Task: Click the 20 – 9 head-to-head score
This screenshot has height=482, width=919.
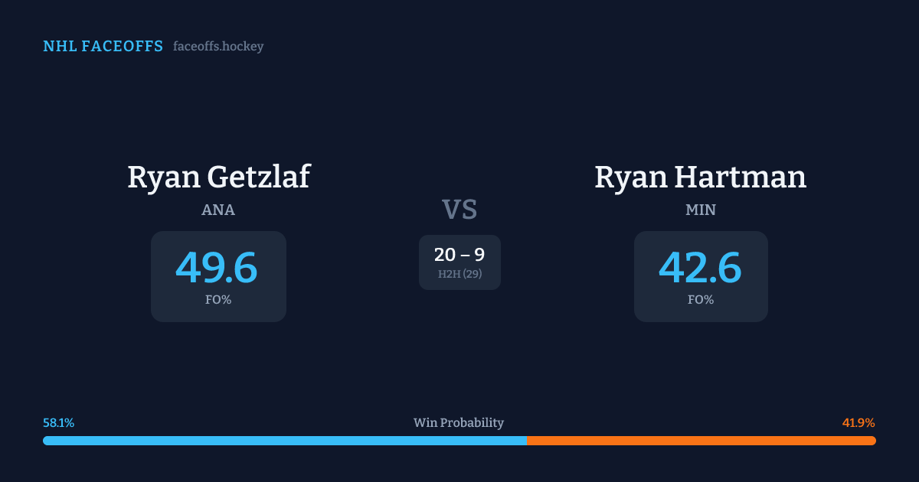Action: pyautogui.click(x=459, y=255)
